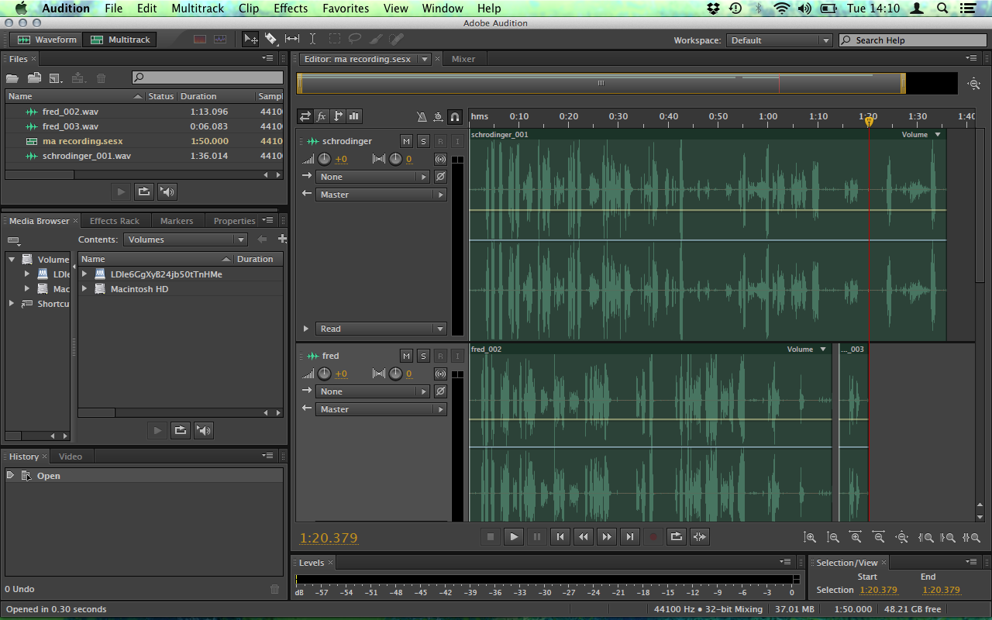Switch to Waveform view
992x620 pixels.
coord(47,40)
